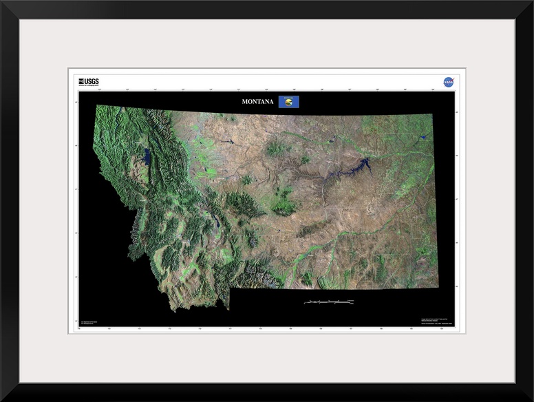Click the longitude tick labels along top
The image size is (534, 402).
pos(267,89)
